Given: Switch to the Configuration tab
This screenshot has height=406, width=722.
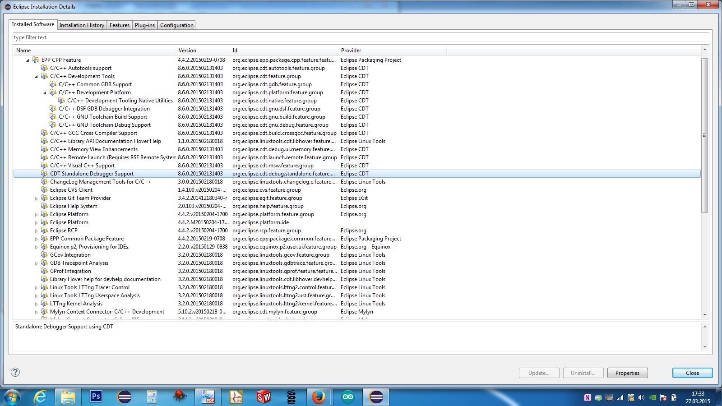Looking at the screenshot, I should [x=177, y=25].
